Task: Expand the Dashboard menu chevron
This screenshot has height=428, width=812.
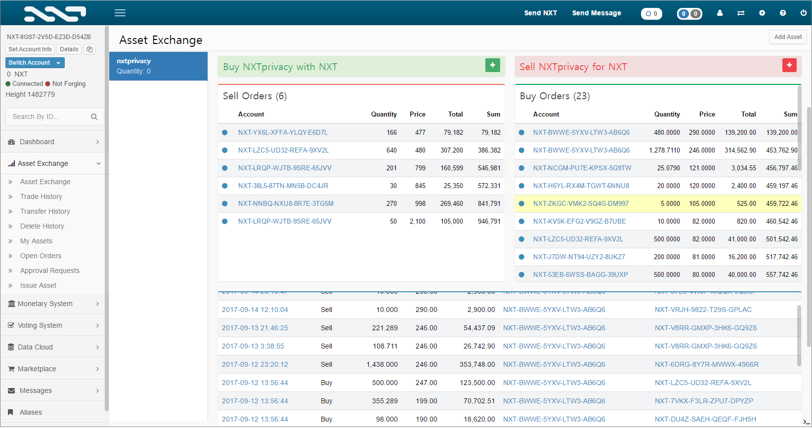Action: [x=97, y=142]
